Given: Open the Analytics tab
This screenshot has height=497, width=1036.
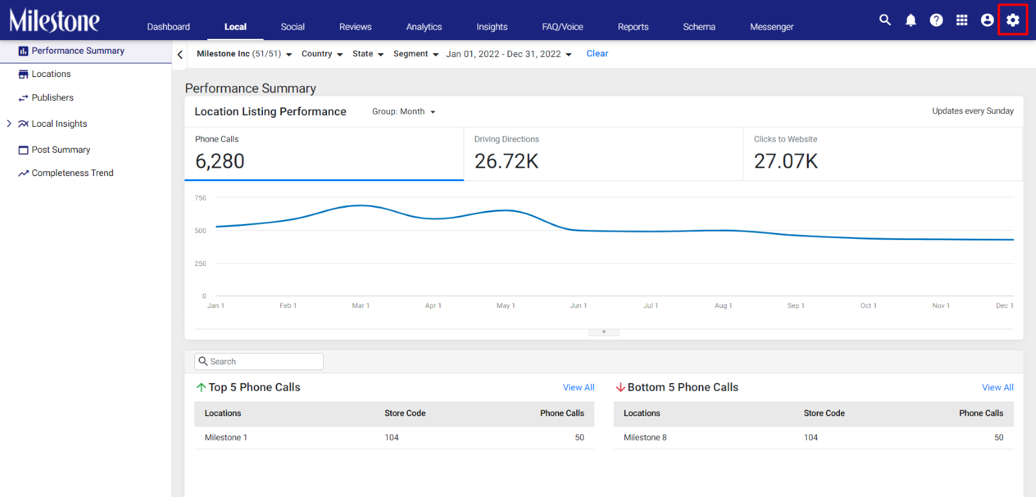Looking at the screenshot, I should point(424,27).
